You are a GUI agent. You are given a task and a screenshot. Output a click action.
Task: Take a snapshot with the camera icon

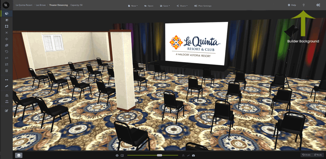pyautogui.click(x=194, y=155)
